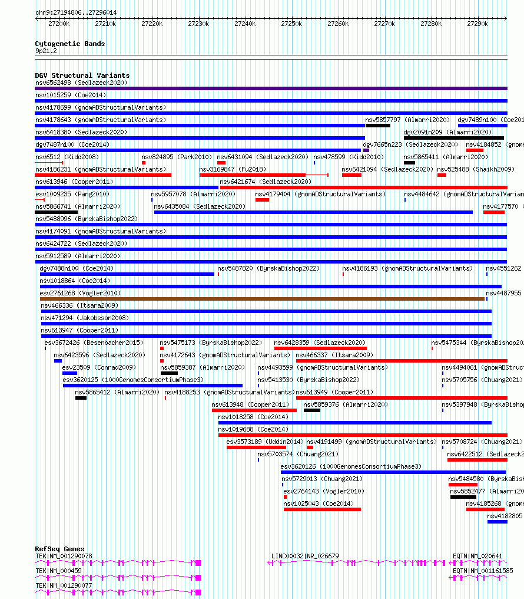Click nsv471294 (Jakobsson2008) label

click(85, 318)
